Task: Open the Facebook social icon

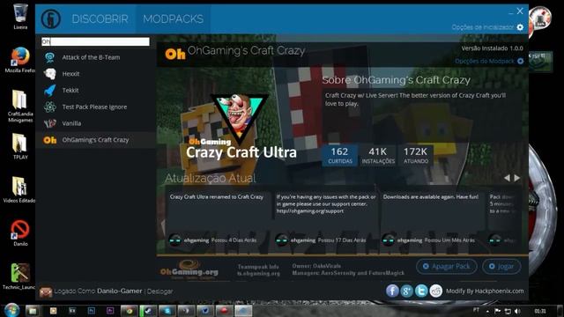Action: point(392,291)
